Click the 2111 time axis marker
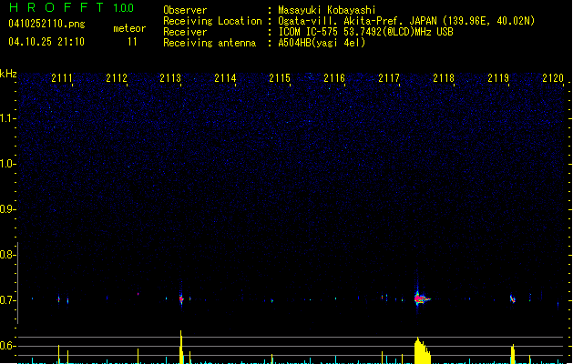573x364 pixels. pyautogui.click(x=62, y=78)
